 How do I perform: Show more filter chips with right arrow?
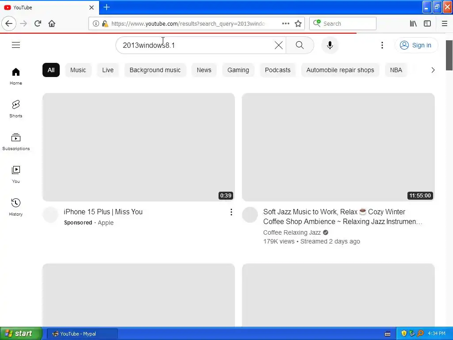pyautogui.click(x=433, y=70)
